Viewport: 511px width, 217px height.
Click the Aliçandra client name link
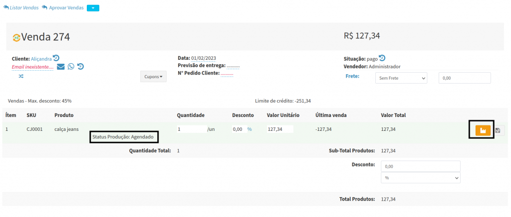coord(41,59)
